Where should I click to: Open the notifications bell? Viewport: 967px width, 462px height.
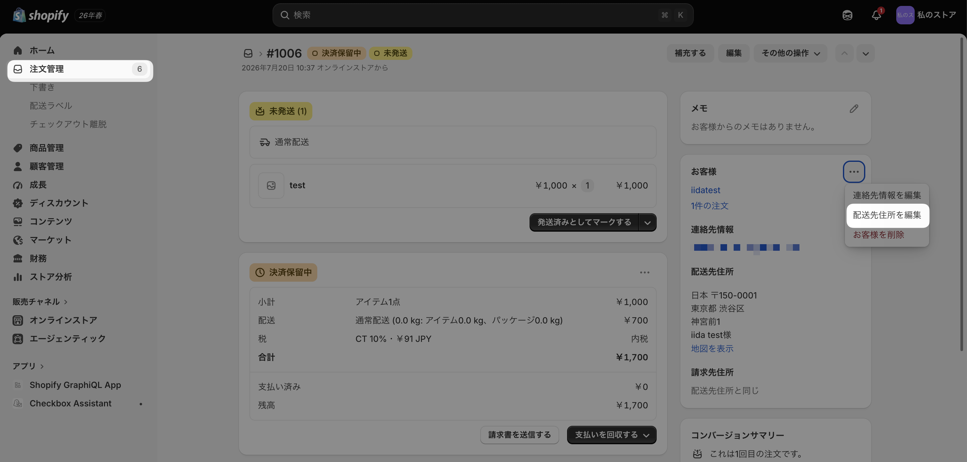point(876,15)
